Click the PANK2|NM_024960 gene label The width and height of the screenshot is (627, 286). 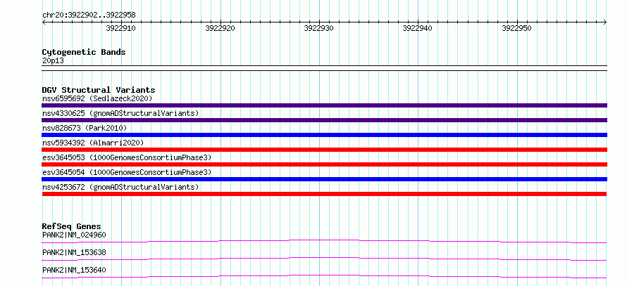[x=74, y=235]
